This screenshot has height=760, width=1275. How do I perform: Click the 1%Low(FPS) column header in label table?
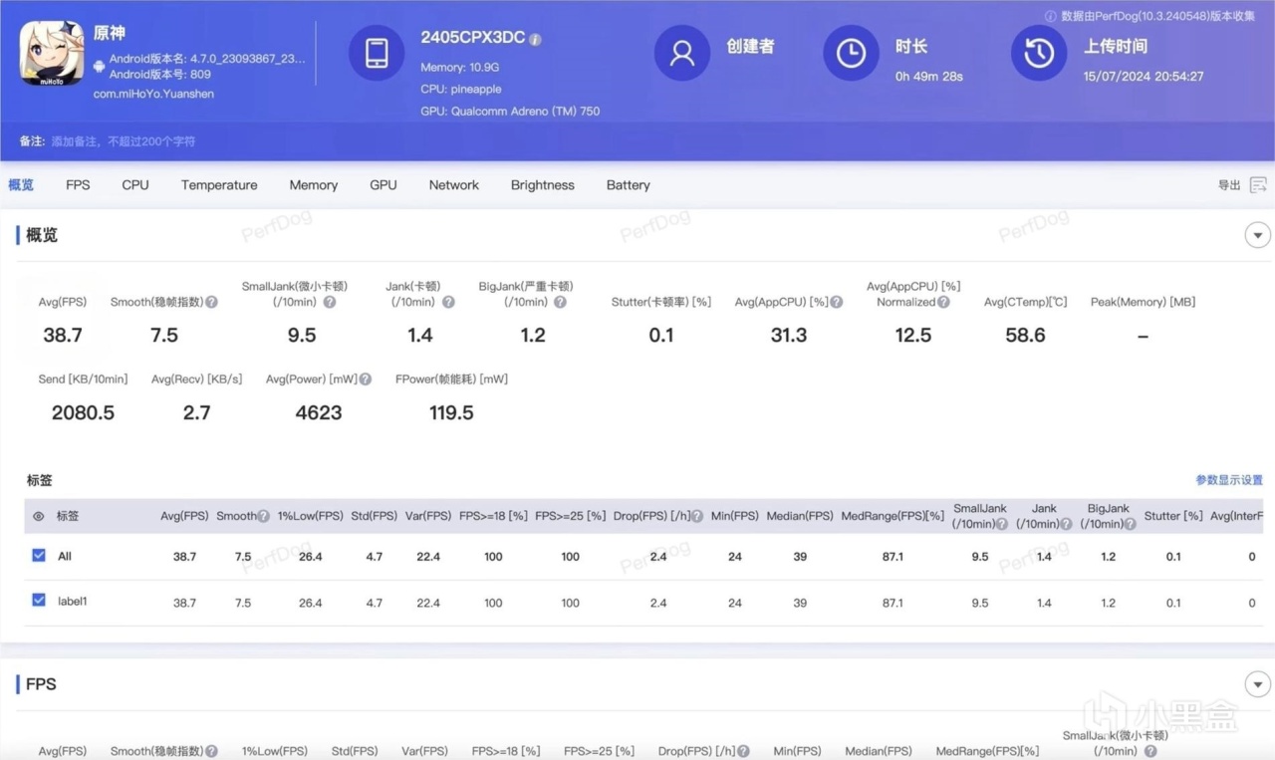point(311,516)
